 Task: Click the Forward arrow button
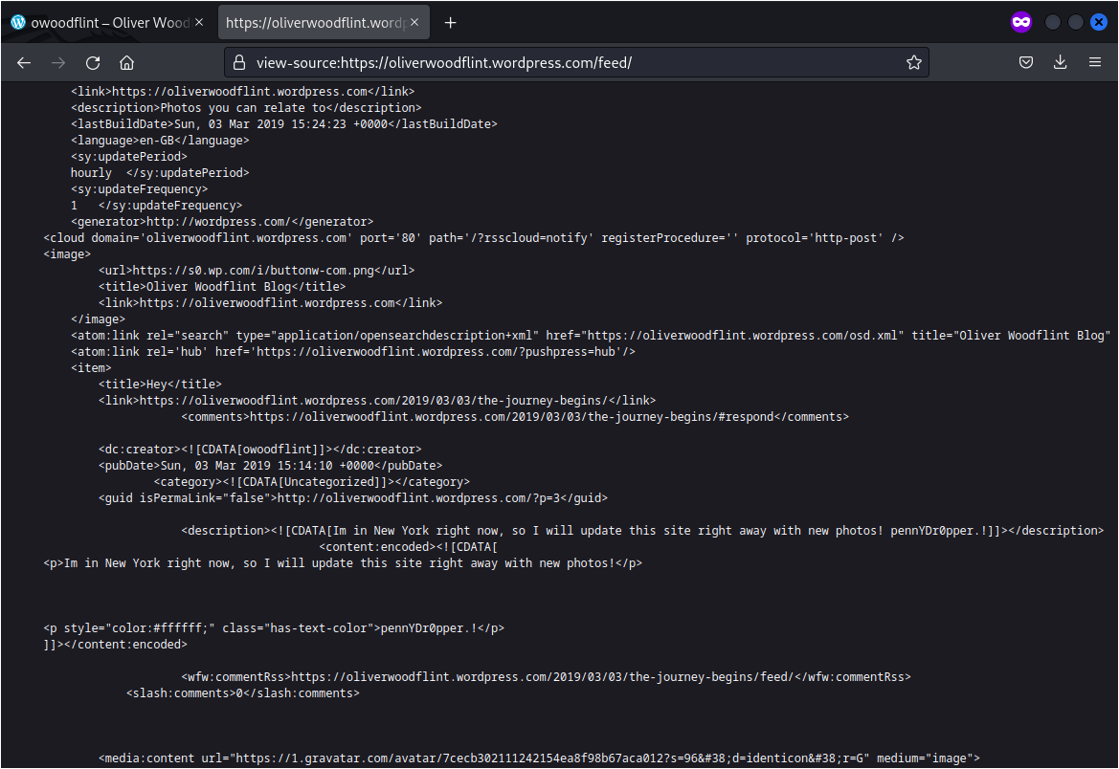pos(58,63)
